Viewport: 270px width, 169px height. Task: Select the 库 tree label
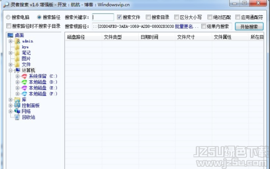tap(24, 99)
